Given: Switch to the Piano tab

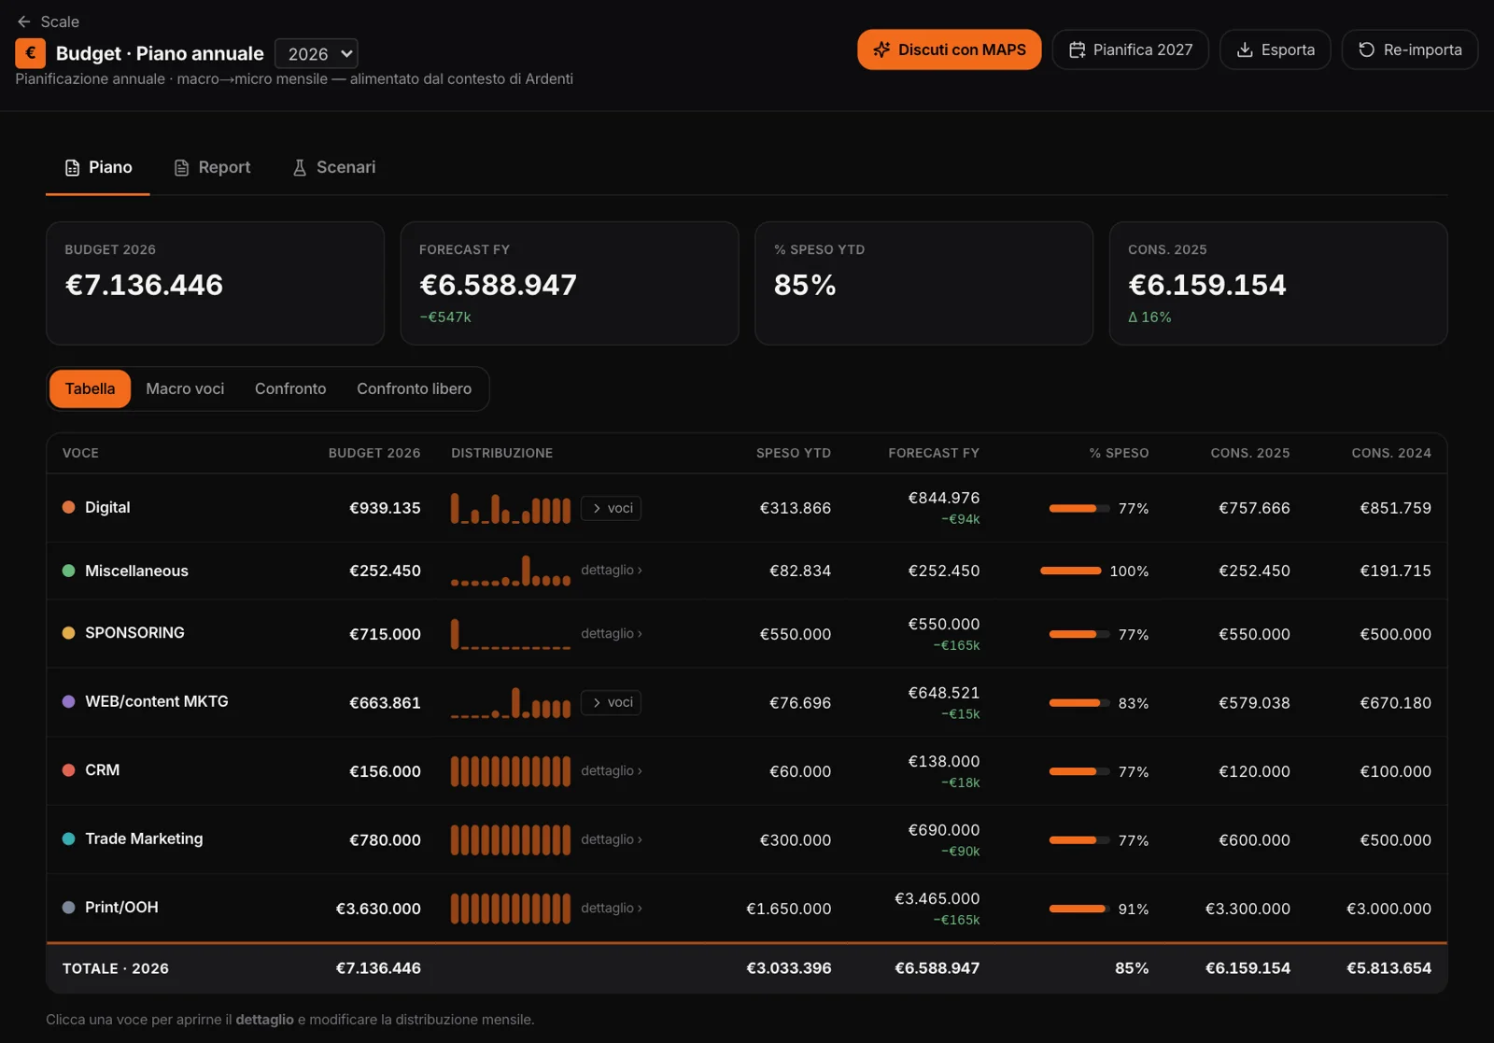Looking at the screenshot, I should coord(98,167).
